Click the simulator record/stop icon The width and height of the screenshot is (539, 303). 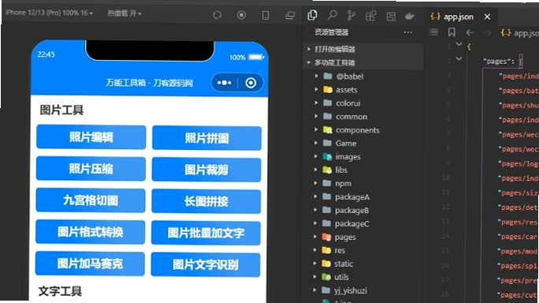(242, 15)
